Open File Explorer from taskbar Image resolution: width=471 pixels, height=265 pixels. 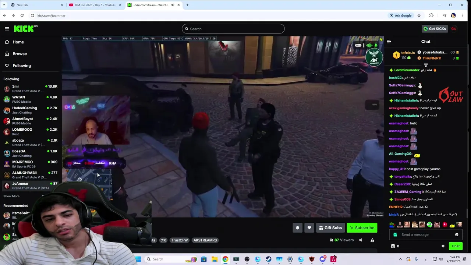[215, 259]
